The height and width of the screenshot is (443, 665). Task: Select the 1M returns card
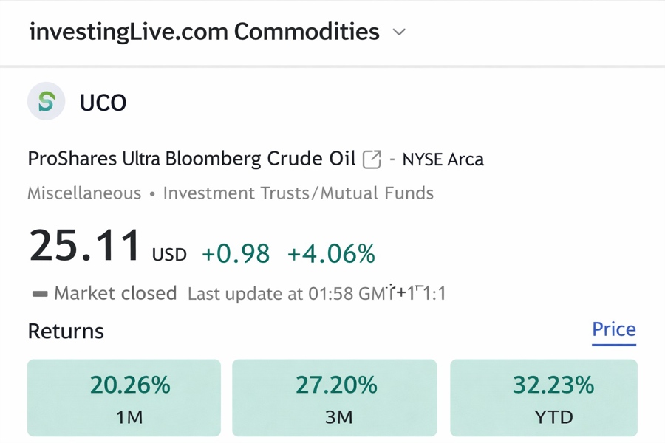tap(123, 397)
